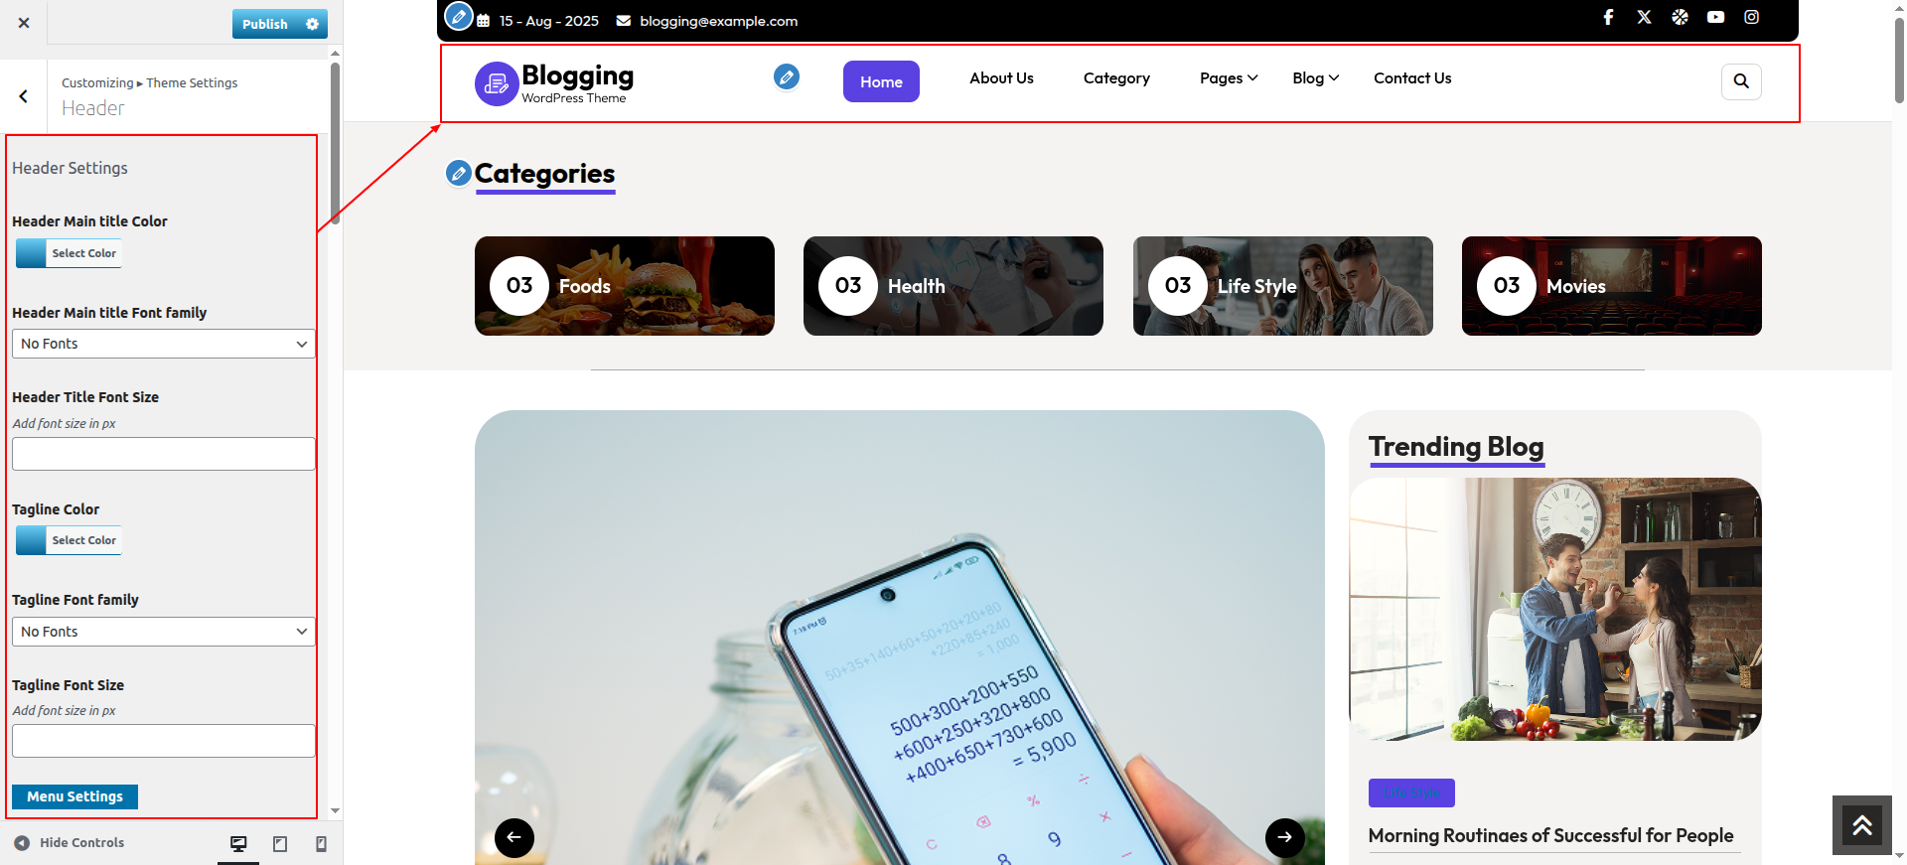Click the edit pencil shortcut beside Categories
The image size is (1907, 865).
point(458,174)
